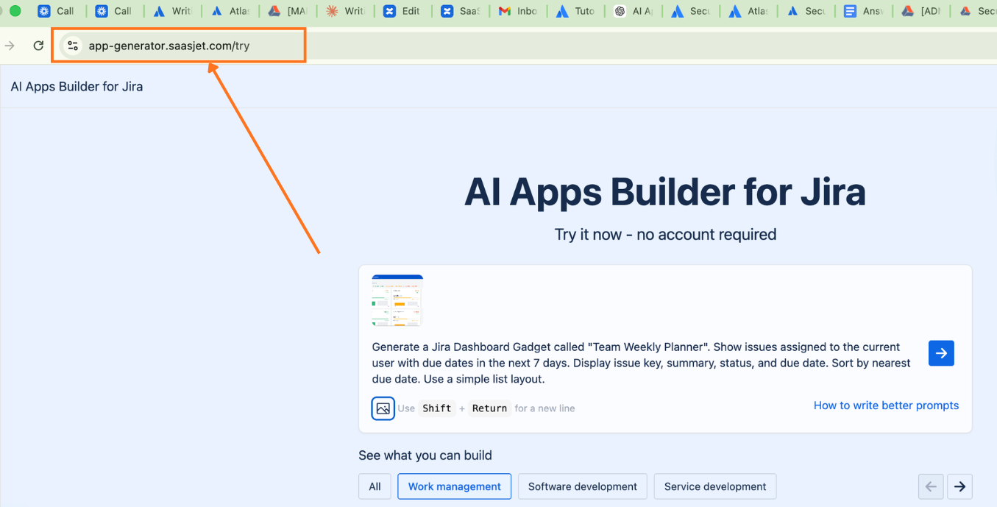Go forward with the browser forward arrow

[10, 46]
